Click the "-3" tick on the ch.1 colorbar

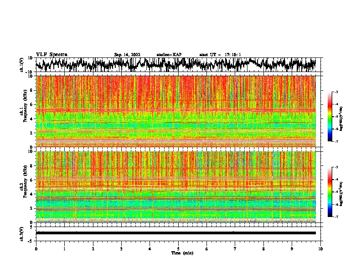click(336, 92)
